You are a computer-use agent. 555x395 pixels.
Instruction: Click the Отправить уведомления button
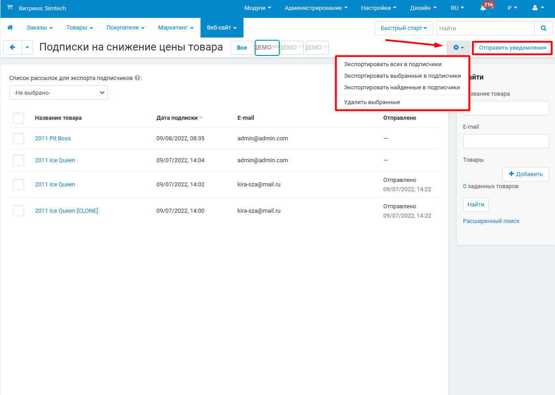(x=512, y=48)
